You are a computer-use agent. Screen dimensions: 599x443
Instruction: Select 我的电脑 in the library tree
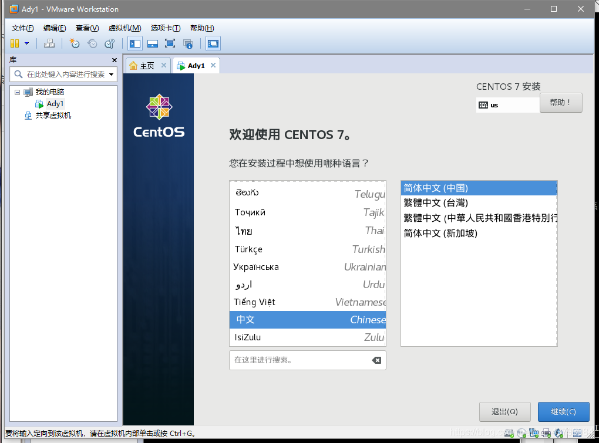coord(50,92)
